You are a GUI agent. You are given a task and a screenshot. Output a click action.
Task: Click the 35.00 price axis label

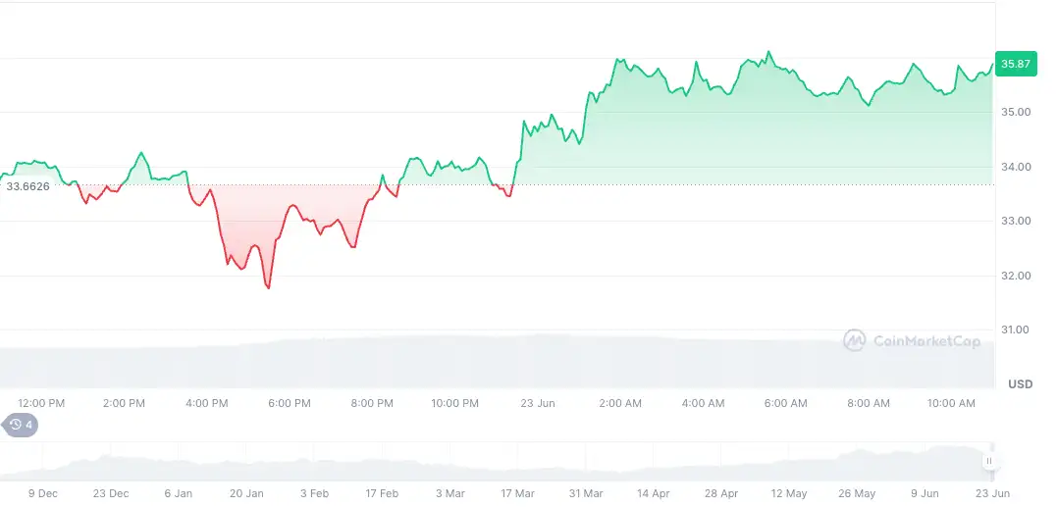(x=1016, y=113)
